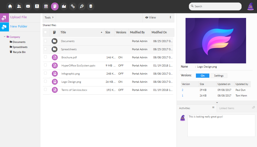Switch to the Linked Items tab
Viewport: 257px width, 147px height.
pos(237,108)
